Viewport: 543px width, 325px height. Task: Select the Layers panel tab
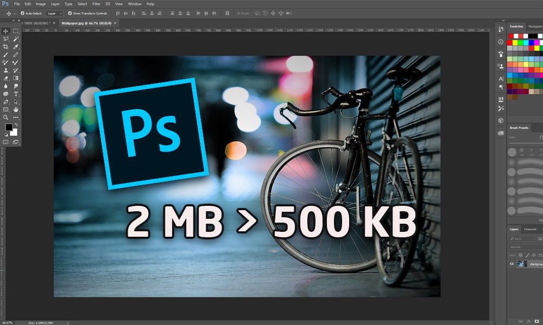point(514,229)
